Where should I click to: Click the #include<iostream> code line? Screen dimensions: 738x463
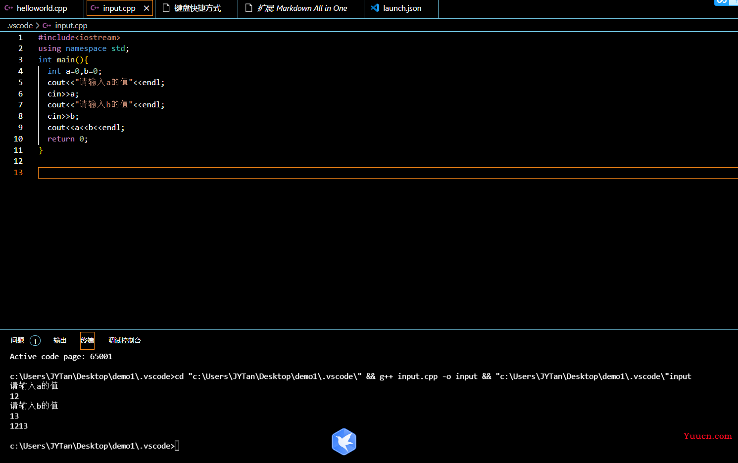[x=79, y=38]
